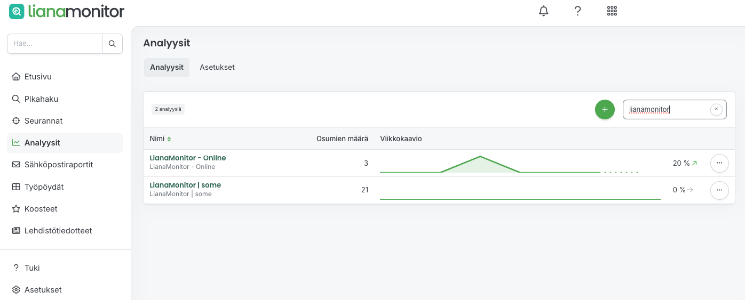Open the LianaMonitor | some analysis
Image resolution: width=745 pixels, height=300 pixels.
[x=185, y=185]
